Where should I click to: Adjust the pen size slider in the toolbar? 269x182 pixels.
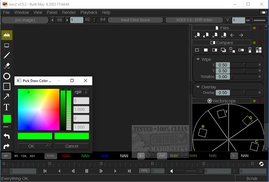(7, 127)
